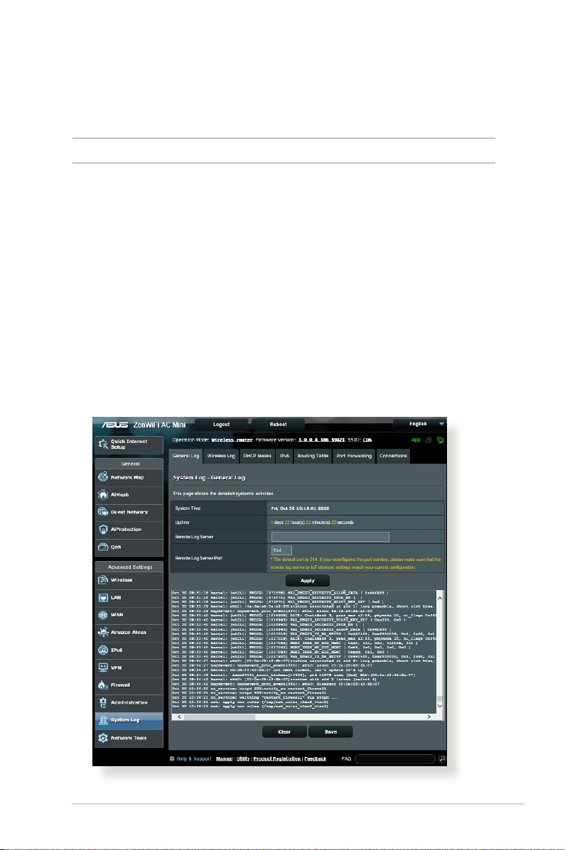The height and width of the screenshot is (850, 565).
Task: Open AiMesh icon in sidebar
Action: coord(102,495)
